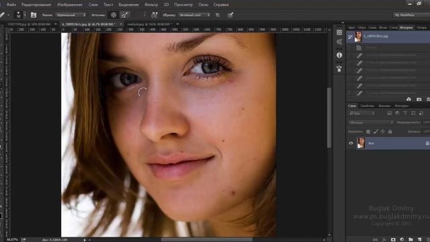Toggle lock position icon
This screenshot has height=242, width=430.
[383, 132]
